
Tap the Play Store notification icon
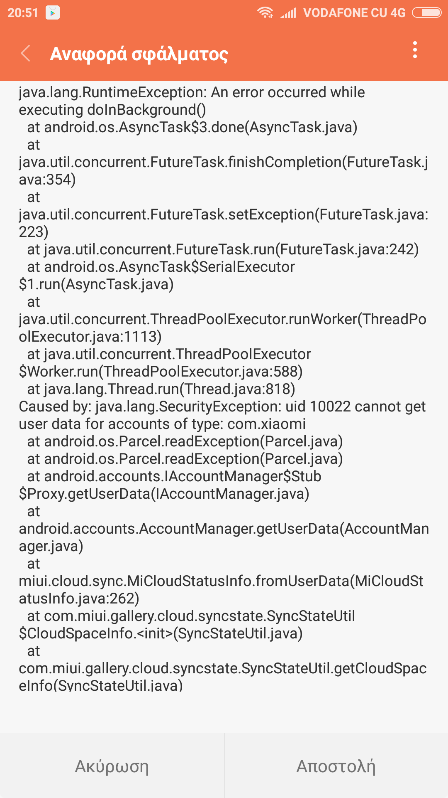coord(53,13)
